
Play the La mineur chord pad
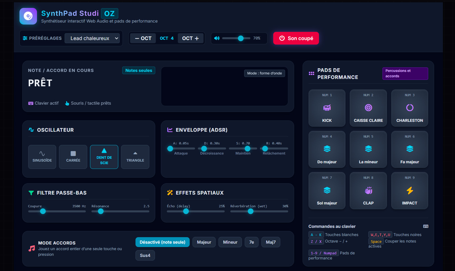coord(368,149)
